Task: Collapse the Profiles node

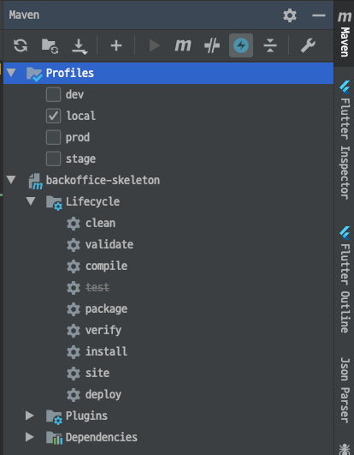Action: (x=11, y=73)
